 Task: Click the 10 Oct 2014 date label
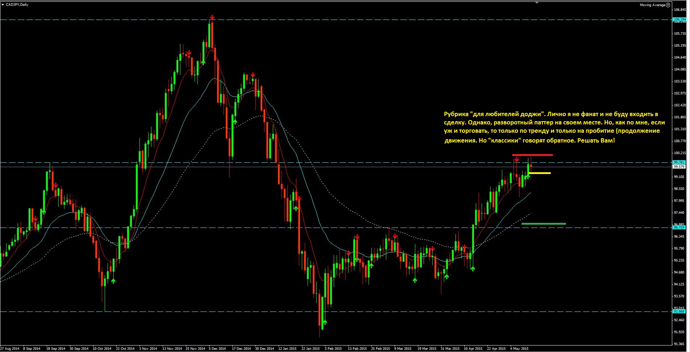102,349
